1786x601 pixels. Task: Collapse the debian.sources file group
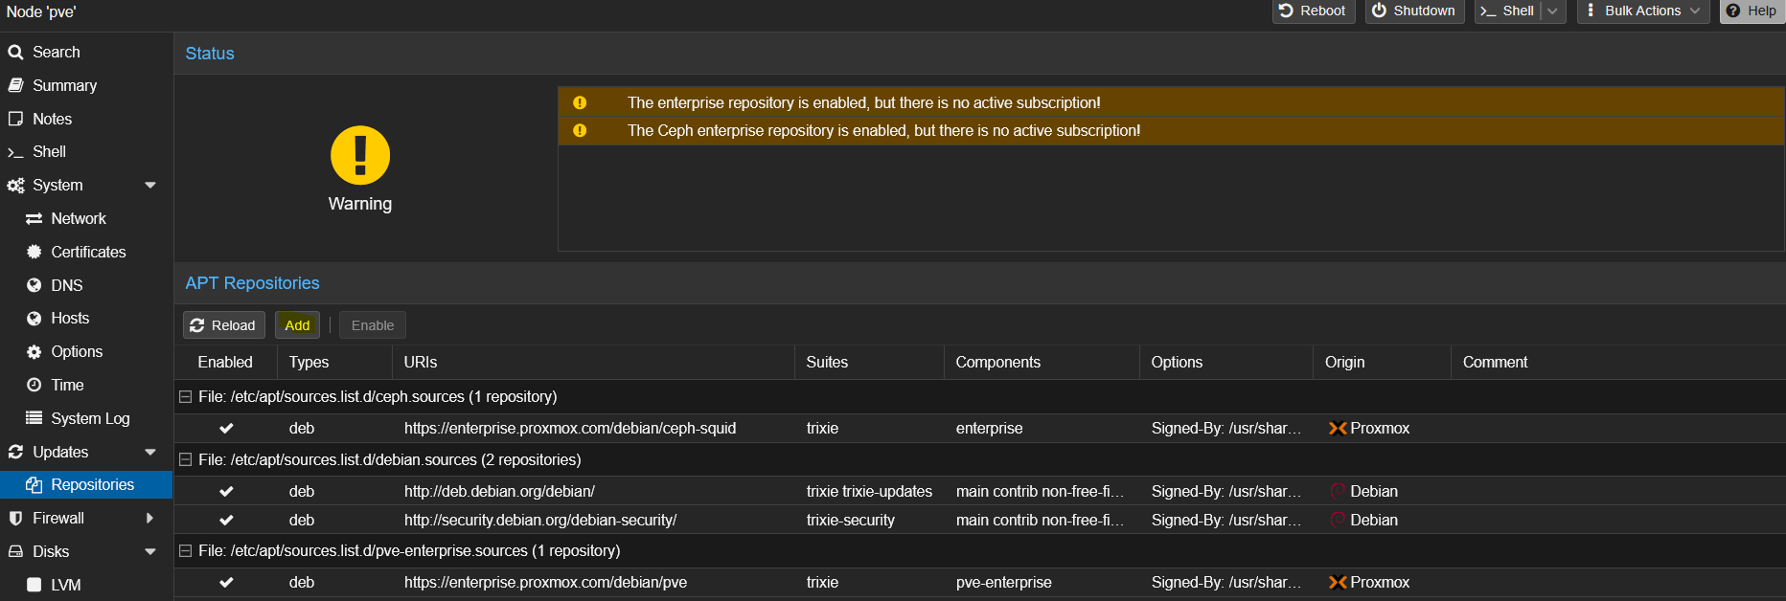pos(186,459)
